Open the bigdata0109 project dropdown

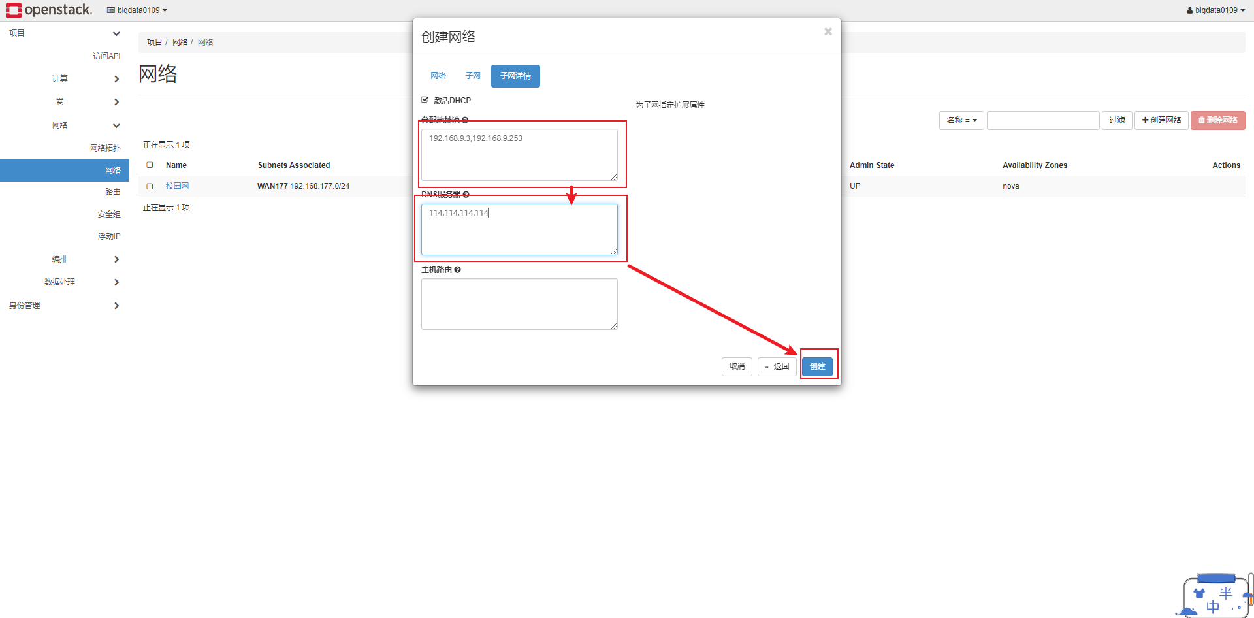point(137,10)
